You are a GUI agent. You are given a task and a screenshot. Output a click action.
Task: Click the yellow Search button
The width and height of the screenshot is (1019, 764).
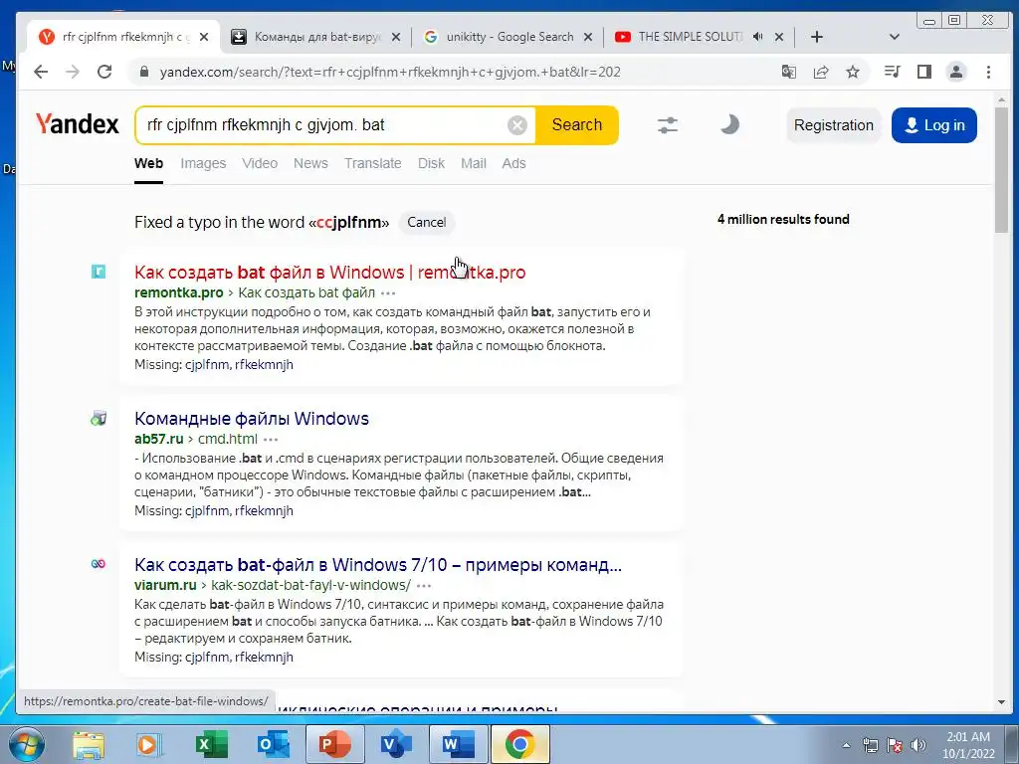pyautogui.click(x=577, y=124)
